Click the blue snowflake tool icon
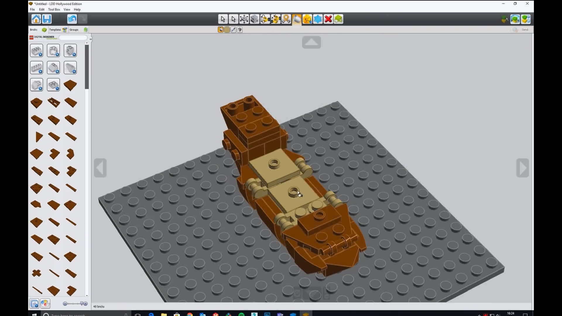 coord(318,19)
